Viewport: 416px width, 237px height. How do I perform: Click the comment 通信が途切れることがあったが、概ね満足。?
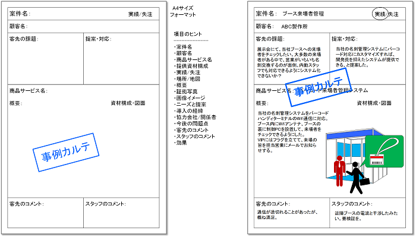(x=287, y=215)
